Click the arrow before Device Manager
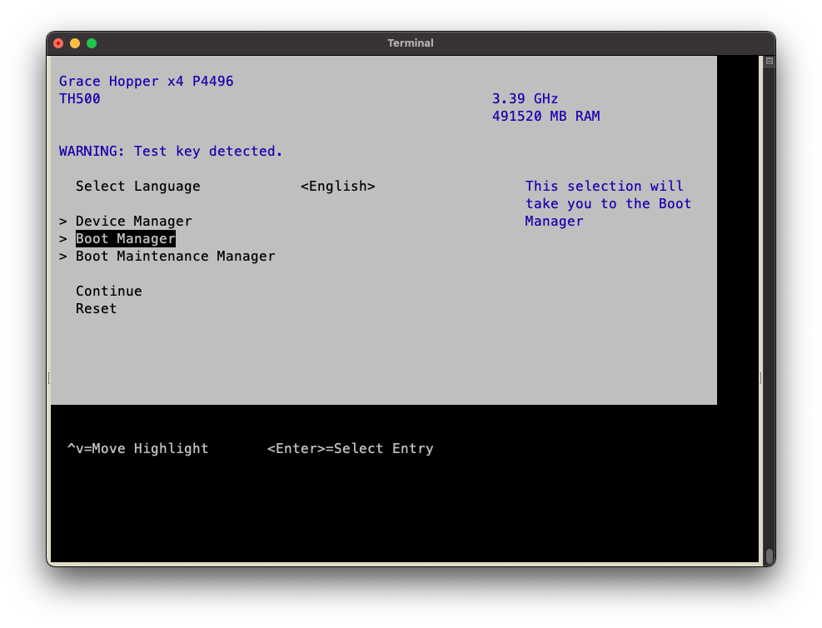Image resolution: width=822 pixels, height=628 pixels. tap(63, 222)
